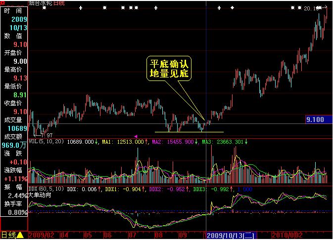
Task: Click the 日线 title next to stock name
Action: click(x=59, y=3)
